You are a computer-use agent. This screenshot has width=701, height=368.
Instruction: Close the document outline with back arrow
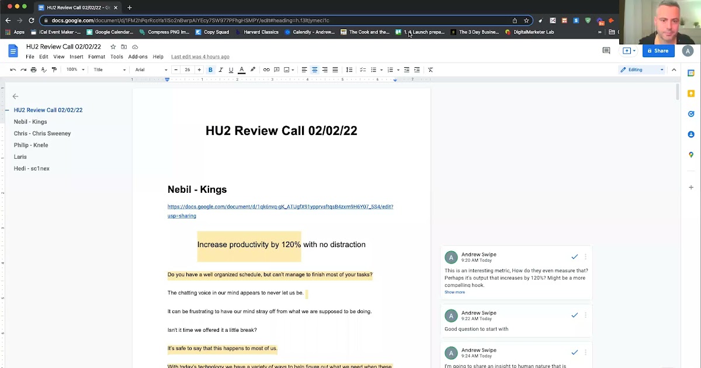tap(16, 96)
